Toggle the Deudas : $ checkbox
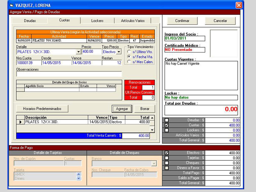This screenshot has width=256, height=192. click(166, 120)
